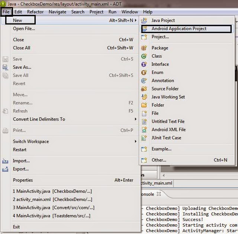This screenshot has height=234, width=238.
Task: Select Close in the File menu
Action: 70,40
